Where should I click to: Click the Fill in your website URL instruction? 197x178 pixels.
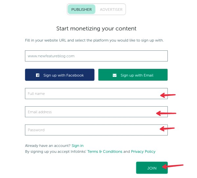(94, 40)
